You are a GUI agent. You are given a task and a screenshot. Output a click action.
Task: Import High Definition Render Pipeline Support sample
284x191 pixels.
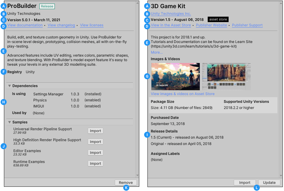click(x=95, y=142)
